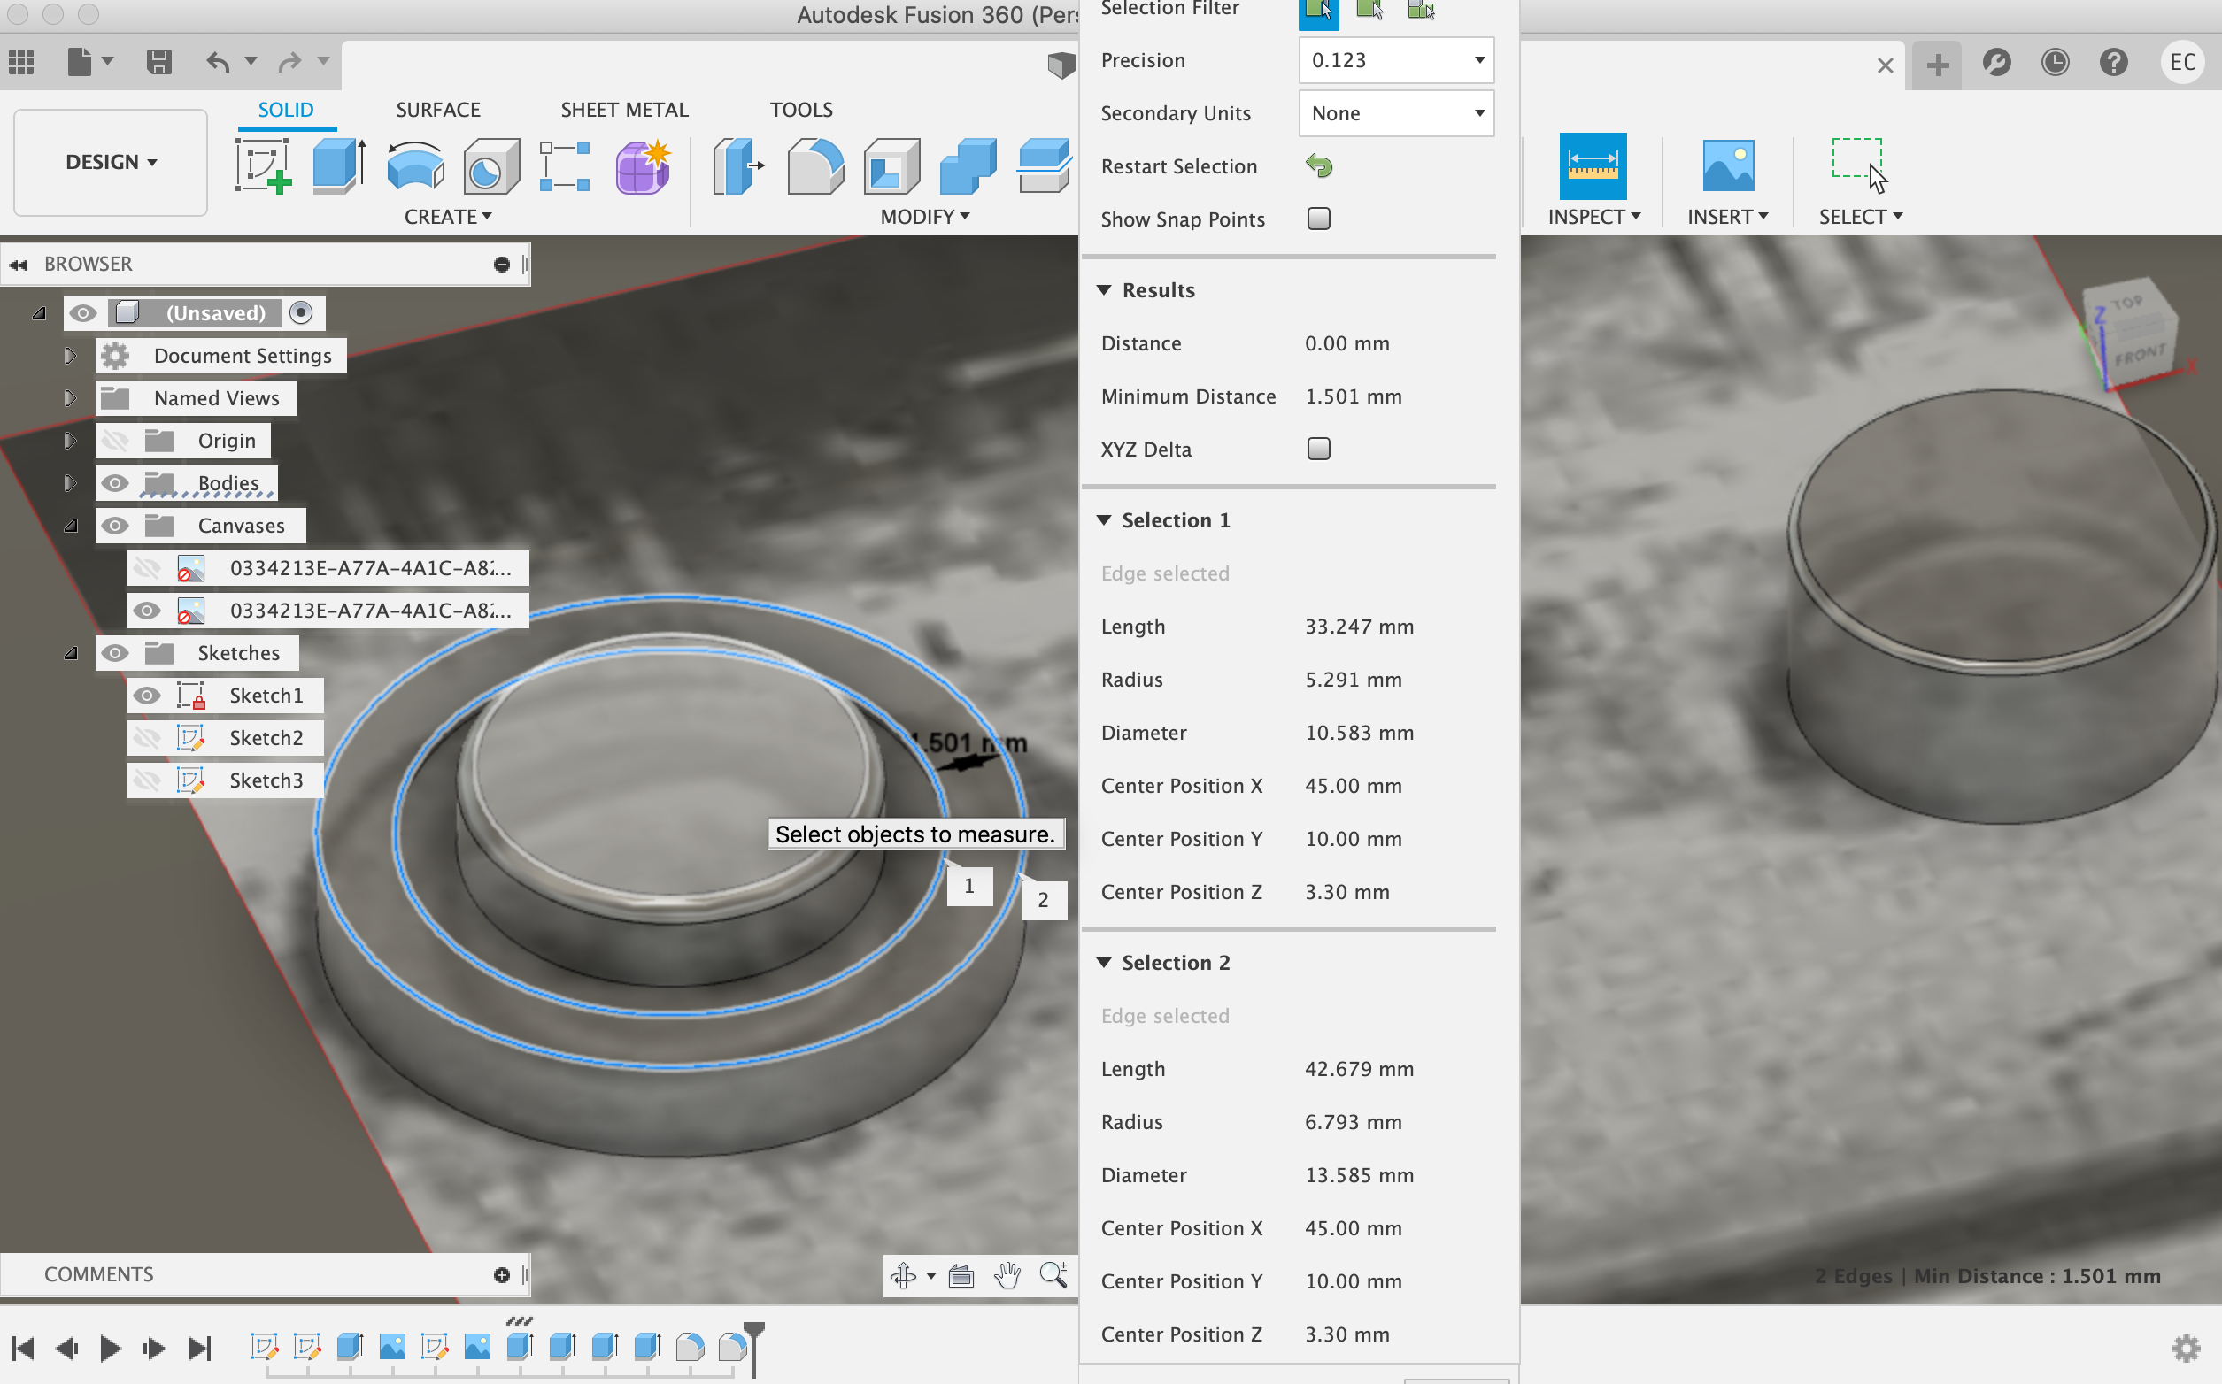This screenshot has width=2222, height=1384.
Task: Open the job status clock icon
Action: 2055,62
